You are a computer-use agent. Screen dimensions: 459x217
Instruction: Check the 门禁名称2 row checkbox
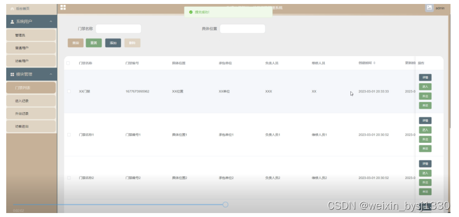69,178
